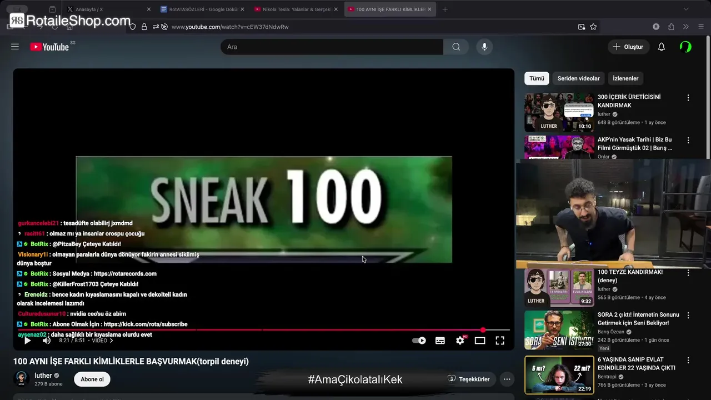
Task: Click the picture-in-picture icon in address bar
Action: (x=582, y=27)
